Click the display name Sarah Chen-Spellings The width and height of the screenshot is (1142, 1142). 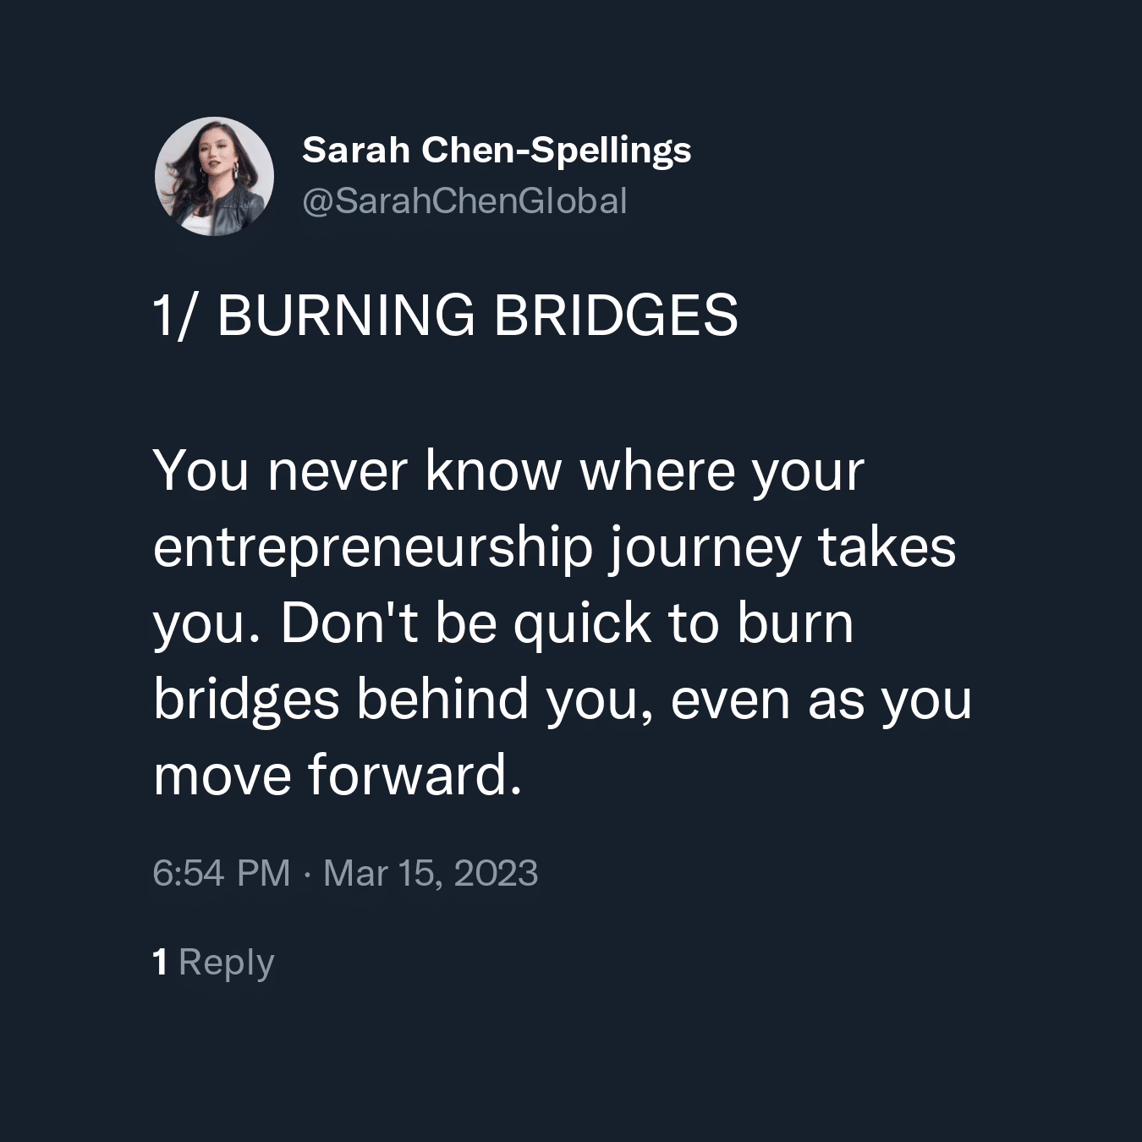coord(497,151)
